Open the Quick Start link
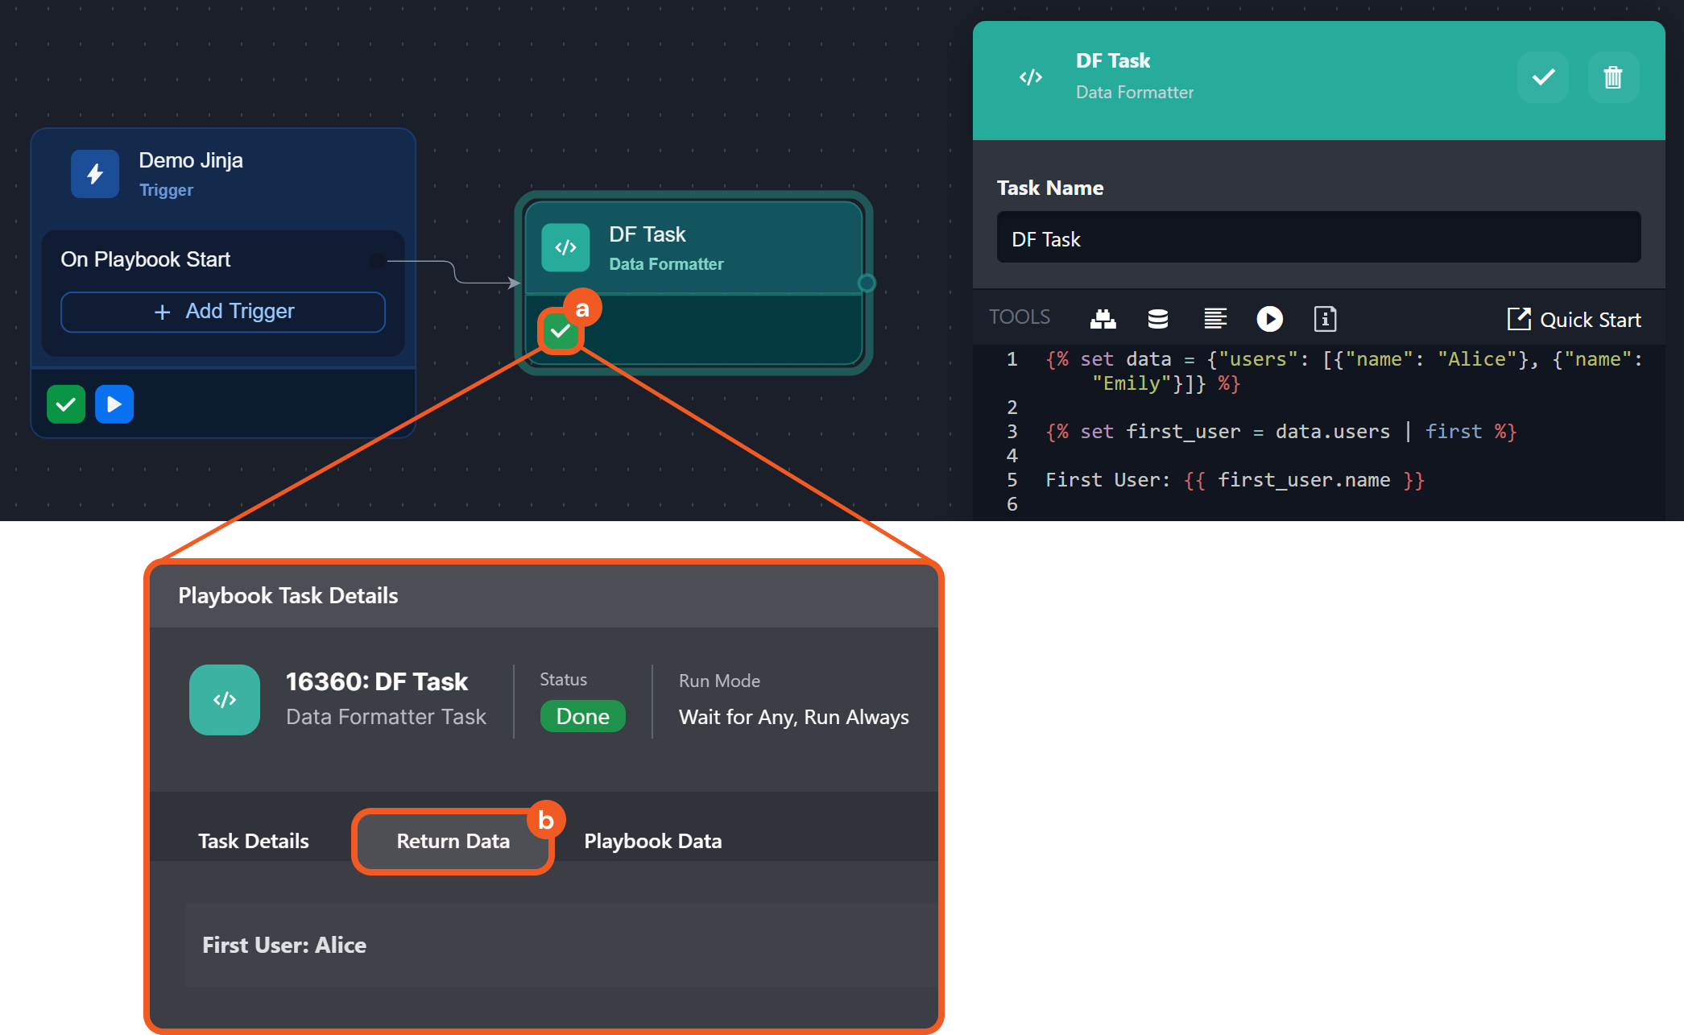This screenshot has height=1035, width=1684. point(1574,320)
